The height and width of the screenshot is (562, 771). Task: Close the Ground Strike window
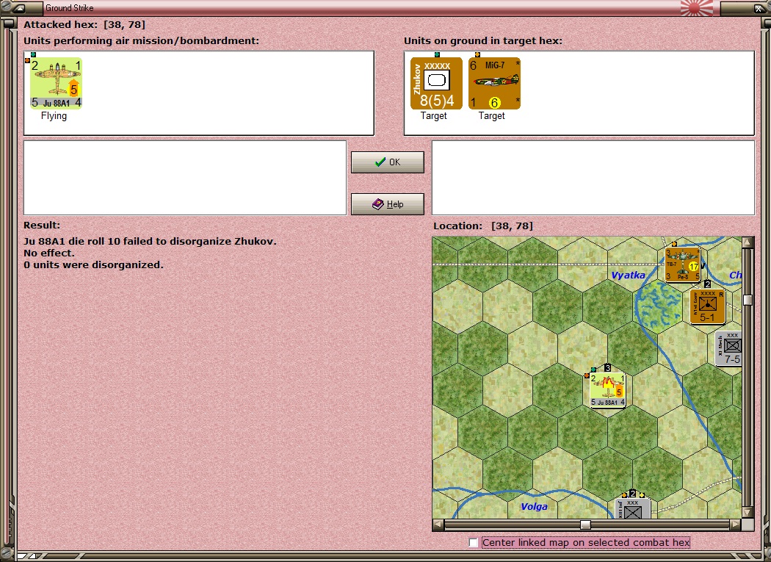click(x=758, y=8)
